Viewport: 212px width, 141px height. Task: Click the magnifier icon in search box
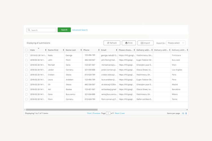[x=29, y=30]
